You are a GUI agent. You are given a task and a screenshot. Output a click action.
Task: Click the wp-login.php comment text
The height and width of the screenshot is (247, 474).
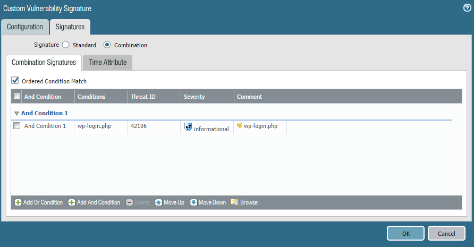(260, 126)
